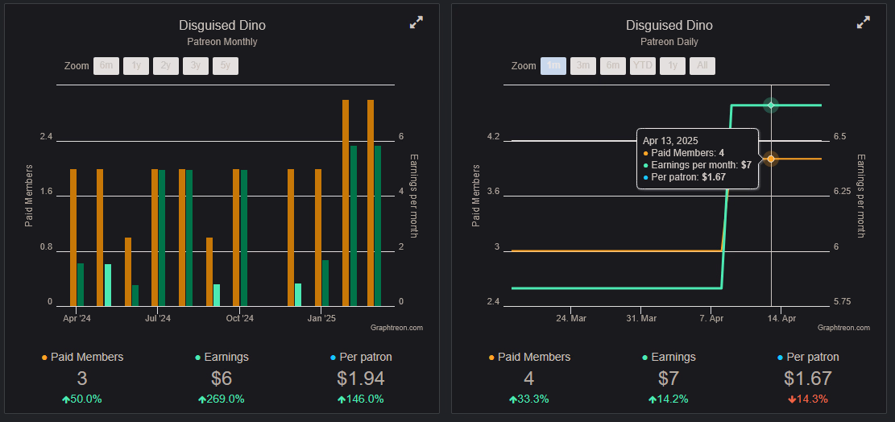Set Monthly chart zoom to 6m
Screen dimensions: 895x422
(x=106, y=66)
